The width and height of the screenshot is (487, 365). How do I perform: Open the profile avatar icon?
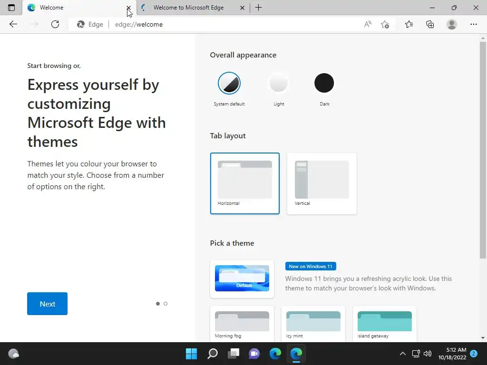(x=452, y=24)
